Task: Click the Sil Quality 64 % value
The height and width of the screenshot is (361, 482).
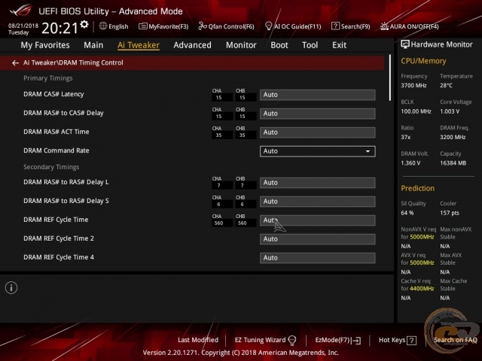Action: point(407,213)
